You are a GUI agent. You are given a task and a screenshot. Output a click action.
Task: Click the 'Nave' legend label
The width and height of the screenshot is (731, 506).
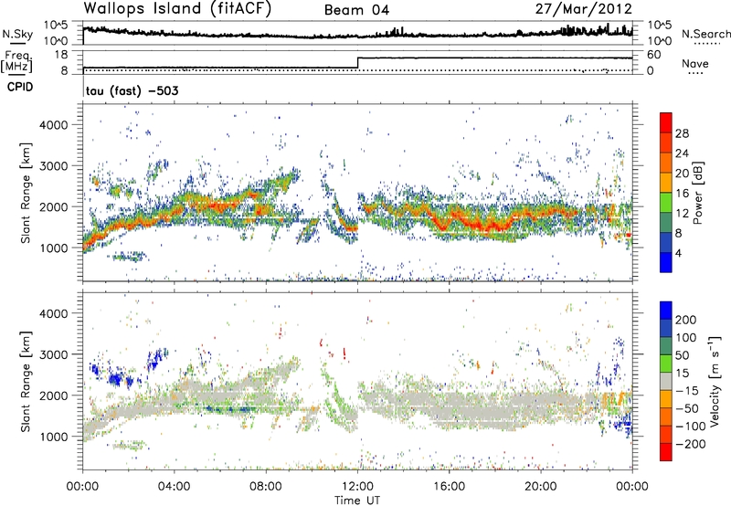pyautogui.click(x=695, y=64)
